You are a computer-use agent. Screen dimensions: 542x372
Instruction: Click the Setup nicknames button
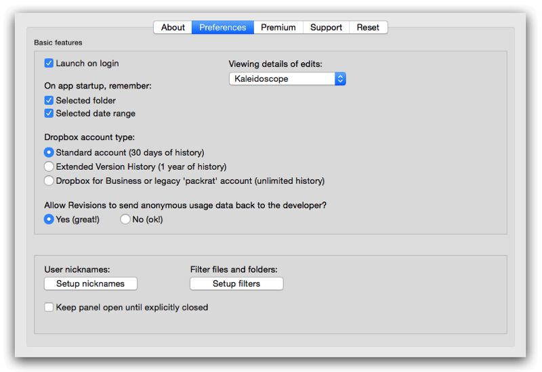click(90, 284)
